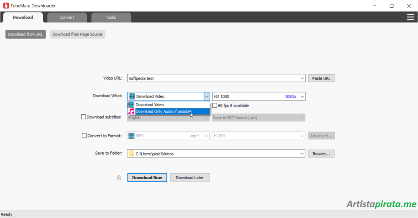Switch to the Convert tab
Viewport: 418px width, 218px height.
(67, 17)
